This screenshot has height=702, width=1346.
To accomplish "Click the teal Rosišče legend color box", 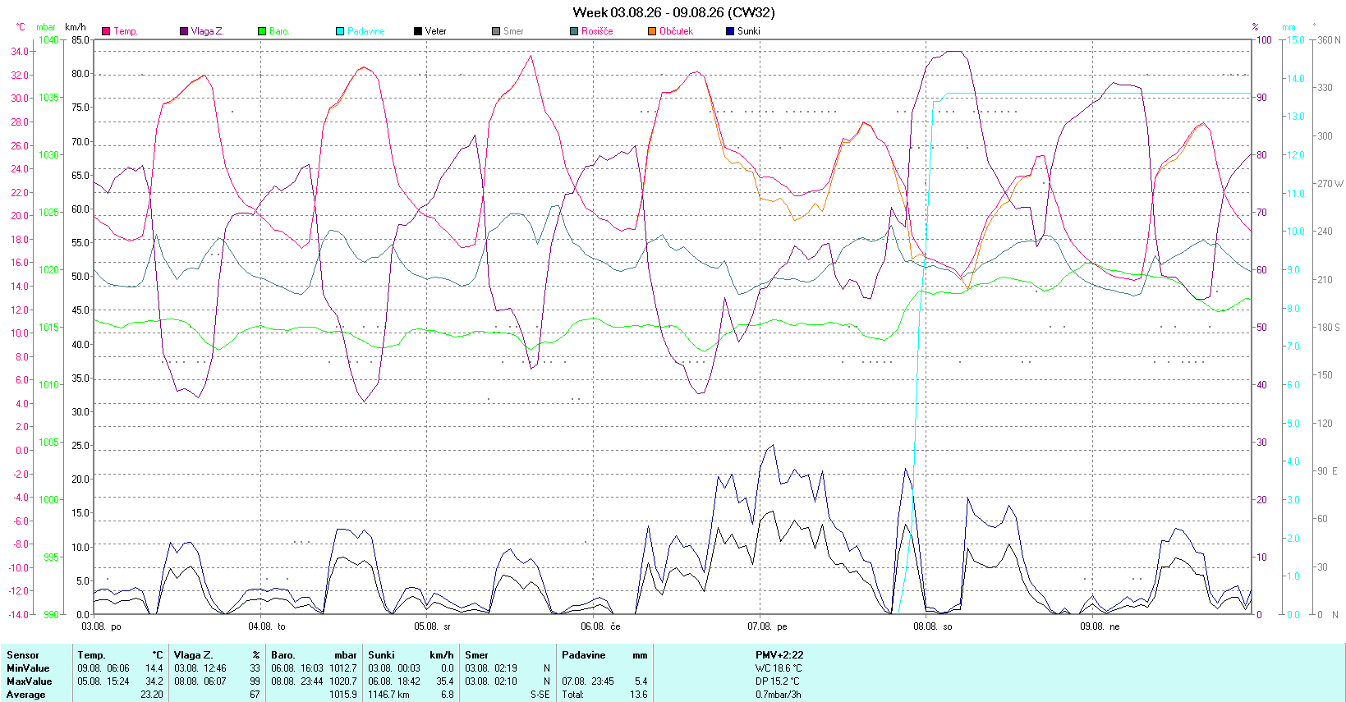I will (574, 31).
